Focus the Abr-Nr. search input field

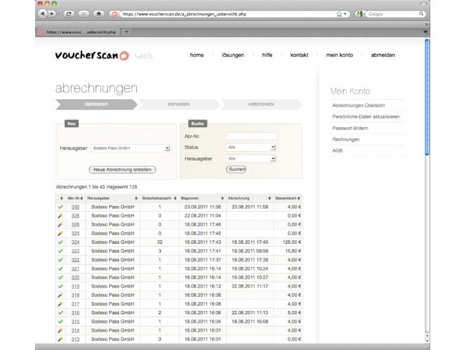(252, 136)
